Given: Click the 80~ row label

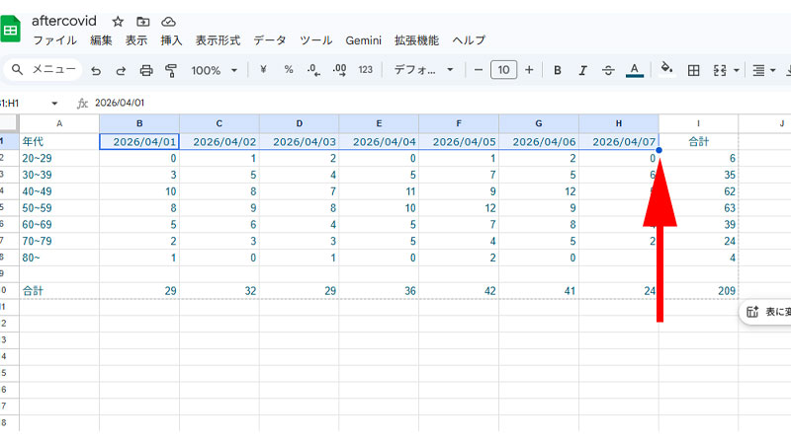Looking at the screenshot, I should click(x=59, y=258).
